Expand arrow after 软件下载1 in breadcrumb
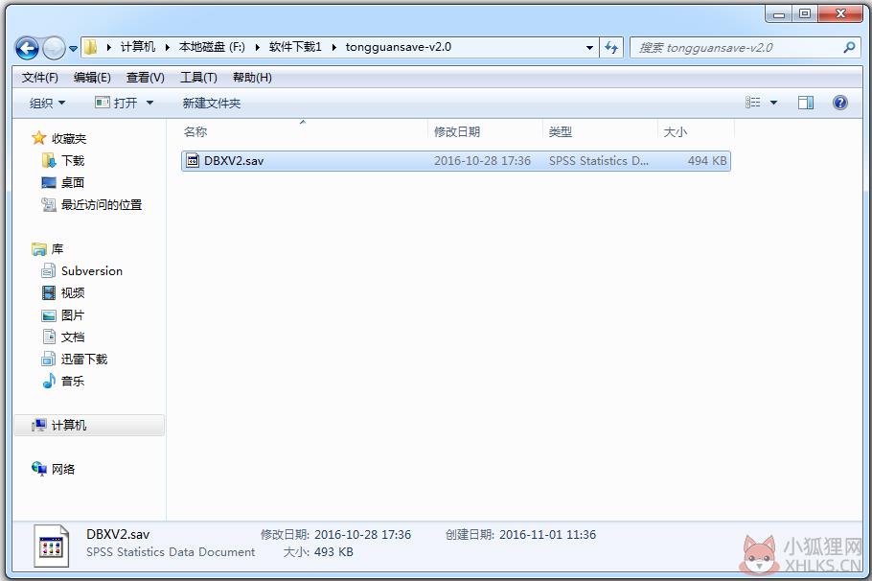Viewport: 872px width, 581px height. pyautogui.click(x=333, y=47)
